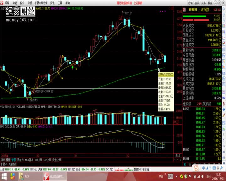Open the 系统 menu
The width and height of the screenshot is (226, 181).
click(x=7, y=3)
